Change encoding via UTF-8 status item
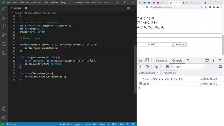Image resolution: width=224 pixels, height=126 pixels. pos(88,124)
